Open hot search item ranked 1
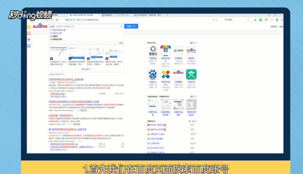 [x=157, y=125]
